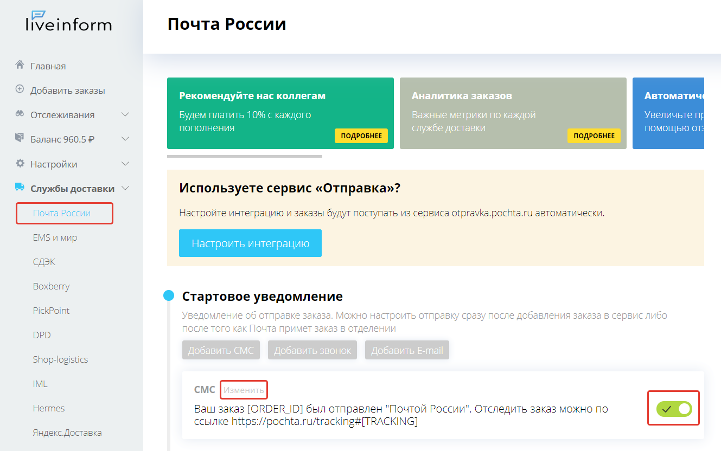This screenshot has height=451, width=721.
Task: Click the wallet icon beside Баланс
Action: tap(20, 138)
